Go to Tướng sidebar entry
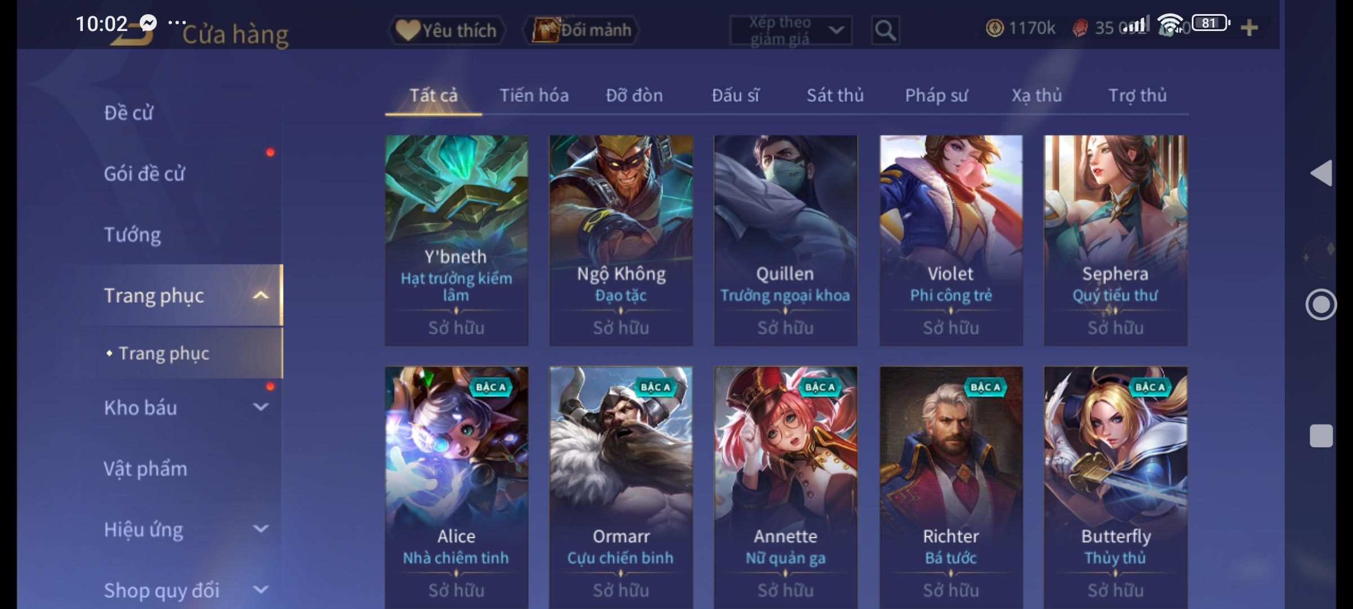The width and height of the screenshot is (1353, 609). pos(132,235)
